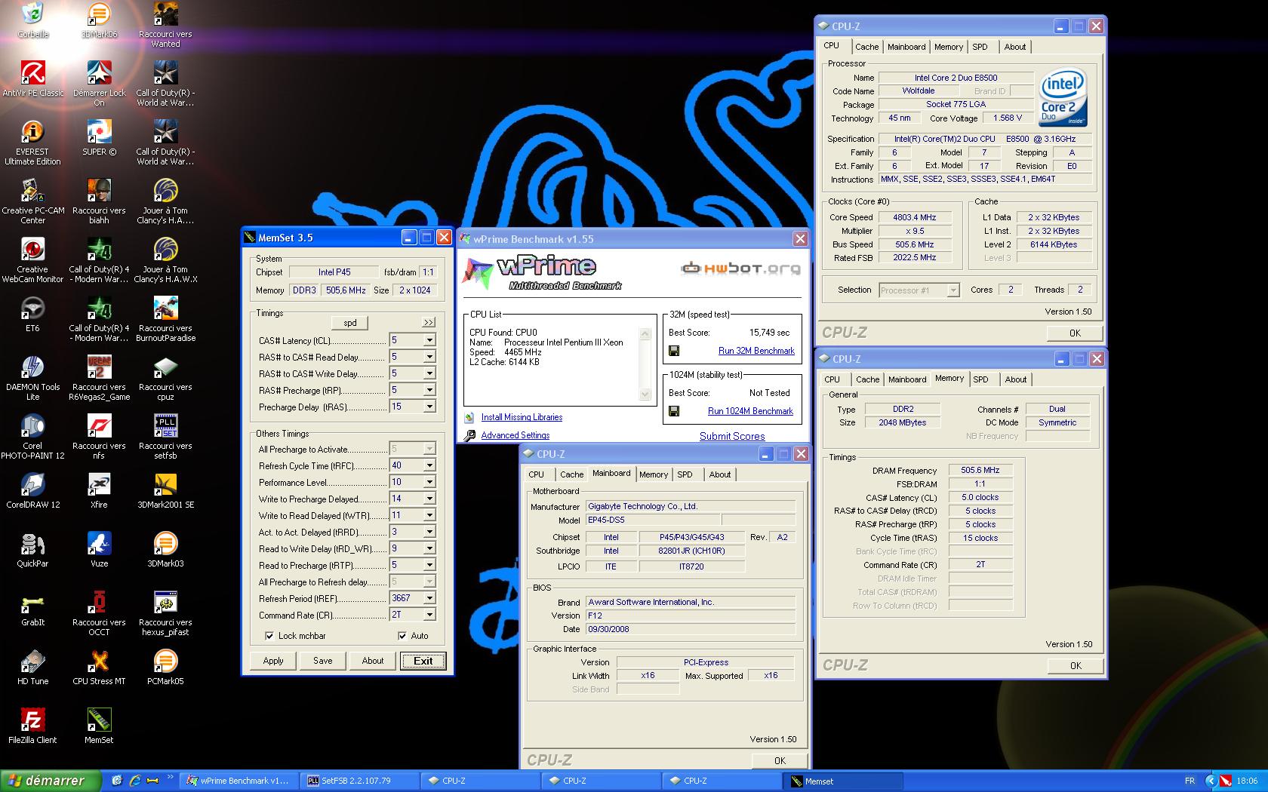Open Memory tab in Mainboard CPU-Z window

[653, 474]
